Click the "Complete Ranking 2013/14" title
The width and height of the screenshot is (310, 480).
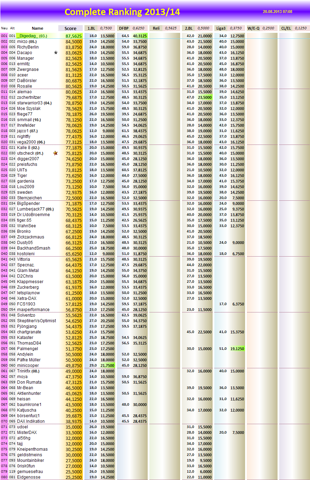coord(122,12)
